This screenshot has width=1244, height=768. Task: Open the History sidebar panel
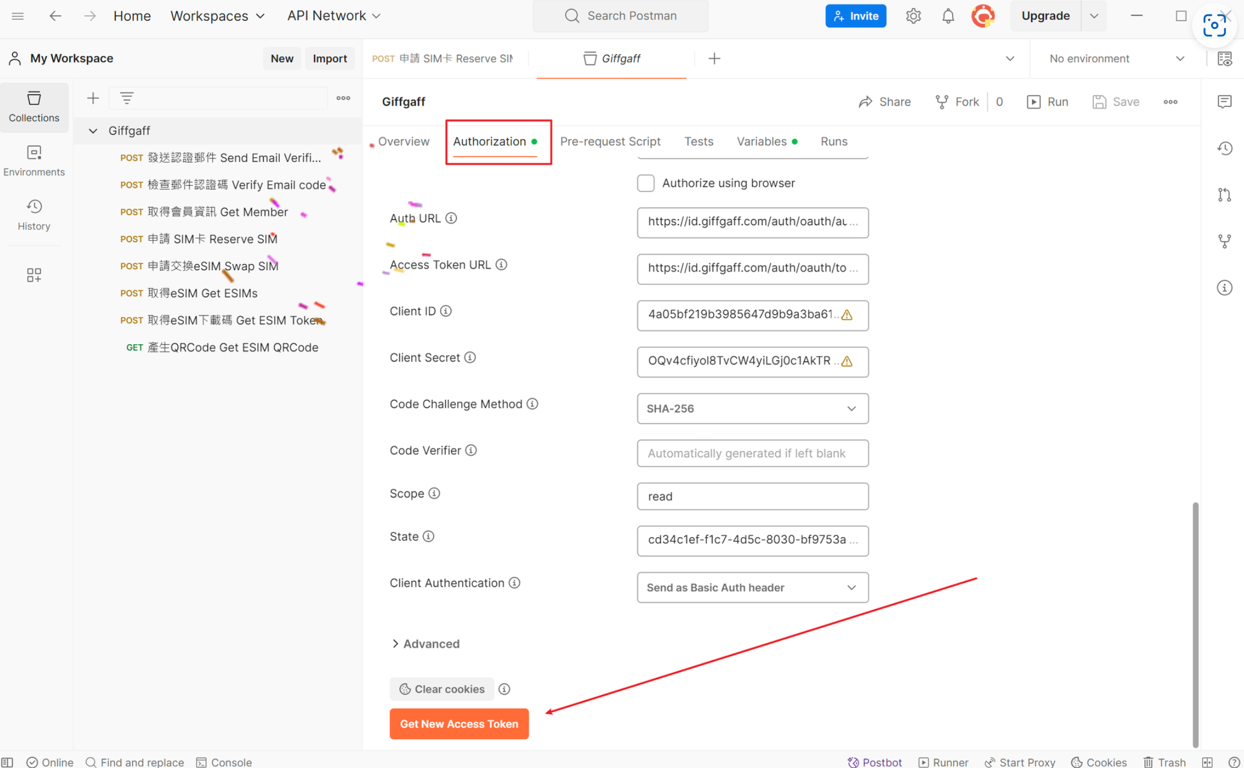pos(34,215)
